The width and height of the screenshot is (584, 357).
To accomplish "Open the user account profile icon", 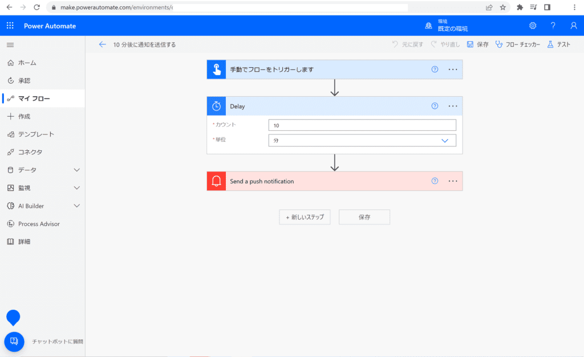I will click(x=573, y=26).
